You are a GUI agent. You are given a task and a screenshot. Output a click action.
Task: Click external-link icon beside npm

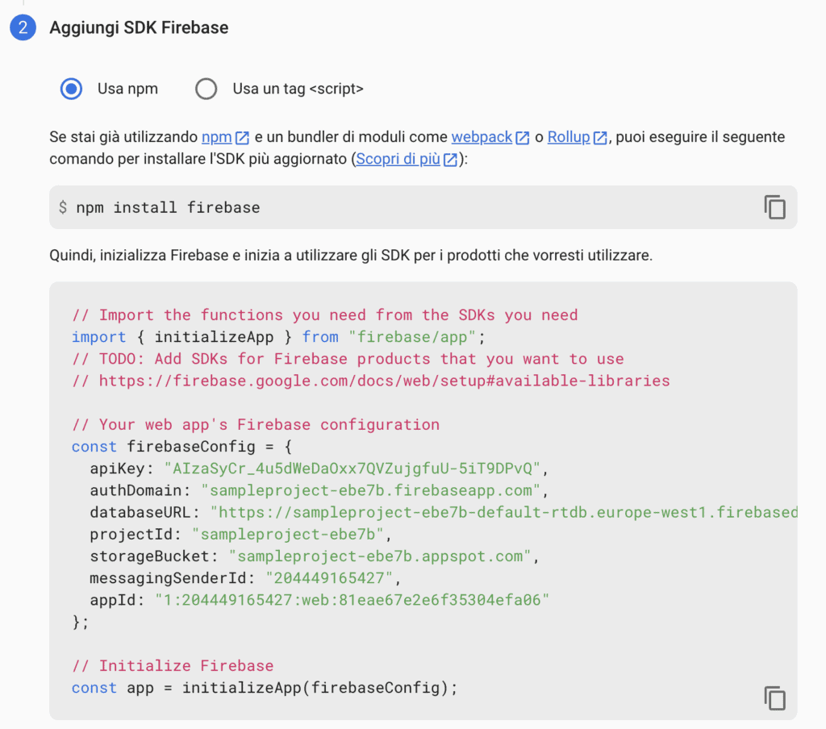coord(242,138)
